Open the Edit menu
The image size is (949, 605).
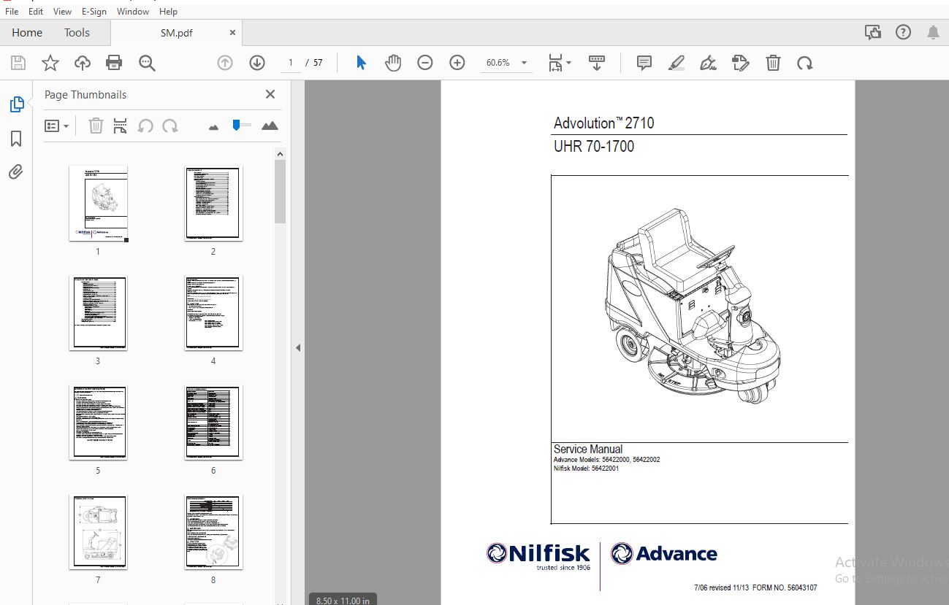pos(36,12)
